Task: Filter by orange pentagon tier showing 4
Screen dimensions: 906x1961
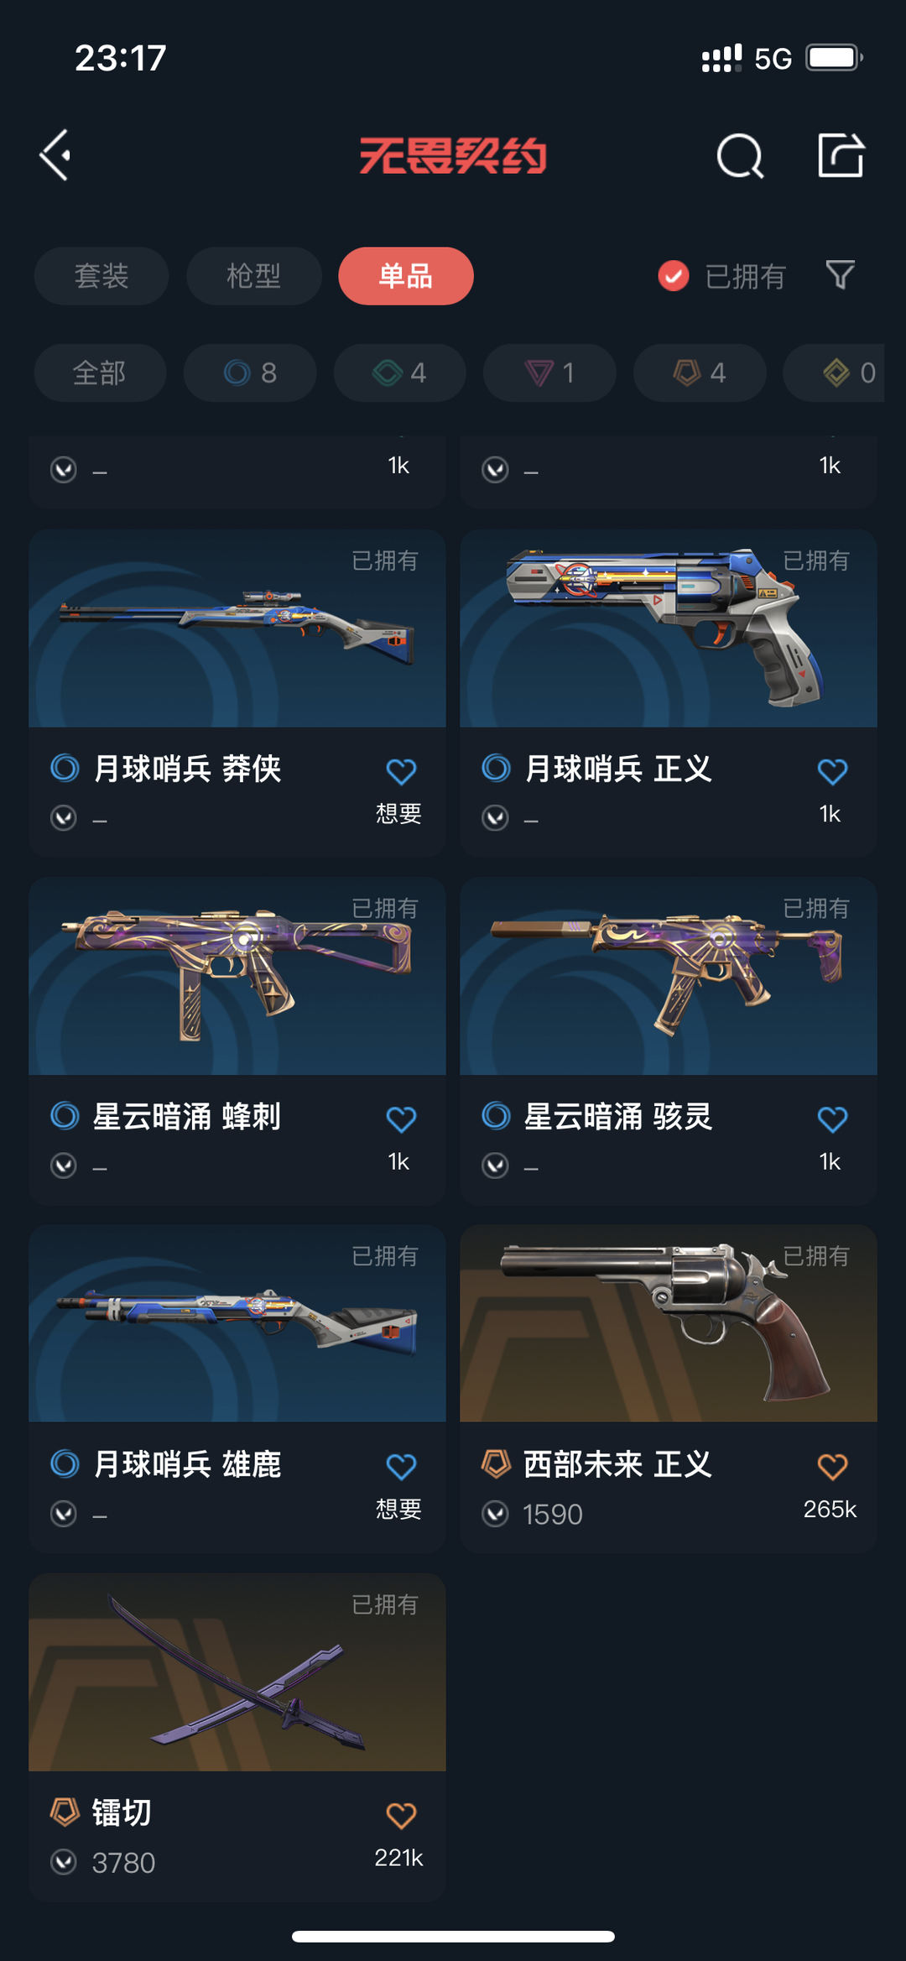Action: [x=700, y=373]
